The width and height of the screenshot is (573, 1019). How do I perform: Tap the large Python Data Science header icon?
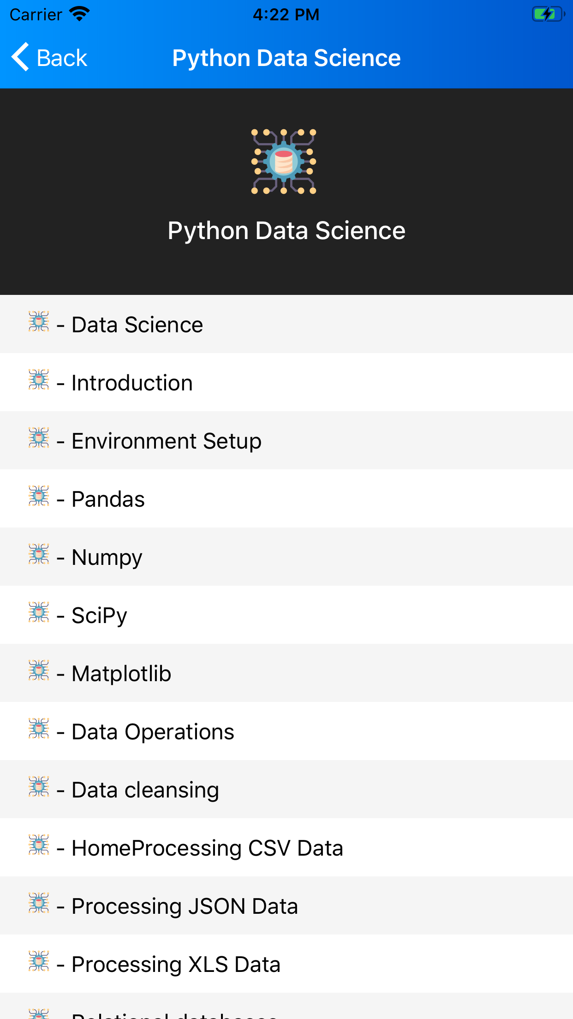pyautogui.click(x=284, y=162)
